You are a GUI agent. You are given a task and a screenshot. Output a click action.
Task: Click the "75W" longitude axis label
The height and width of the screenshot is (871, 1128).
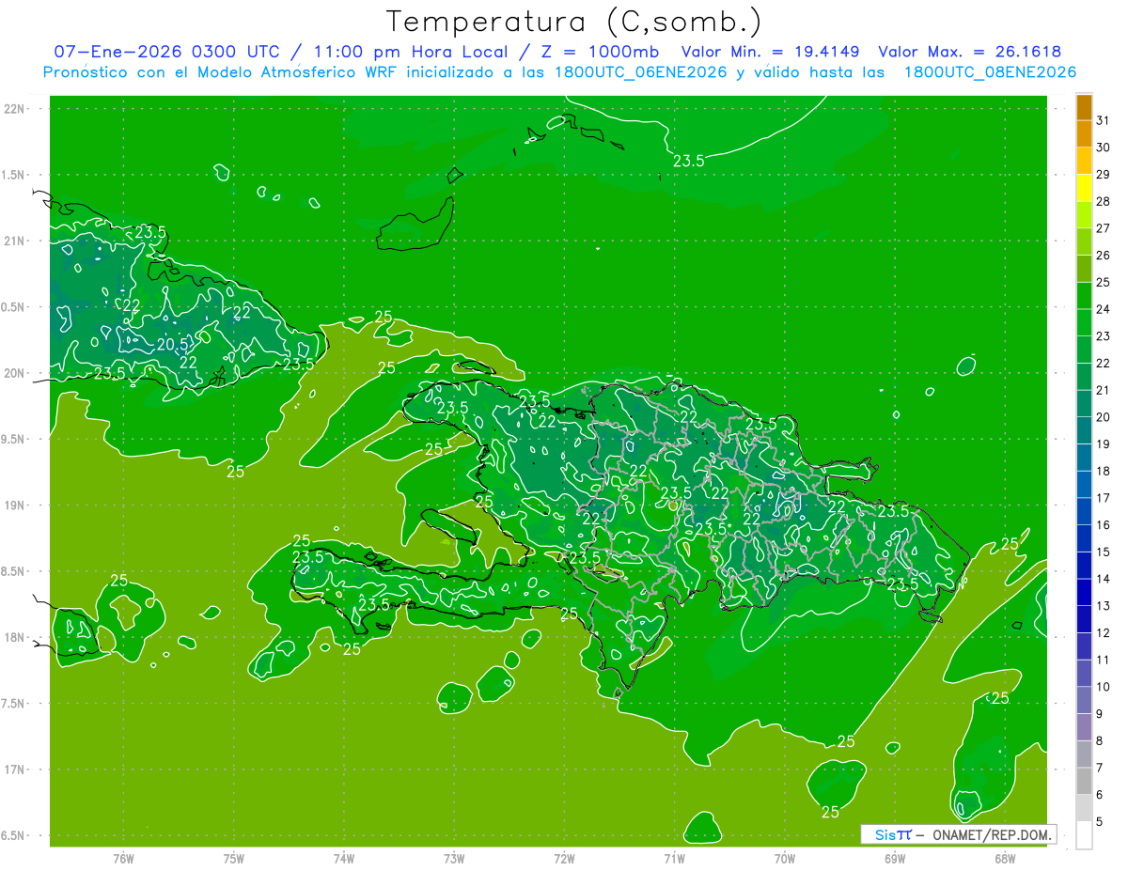click(233, 858)
